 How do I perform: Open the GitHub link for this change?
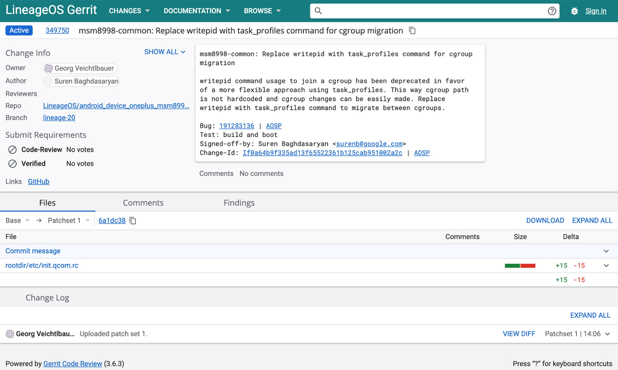[x=38, y=181]
